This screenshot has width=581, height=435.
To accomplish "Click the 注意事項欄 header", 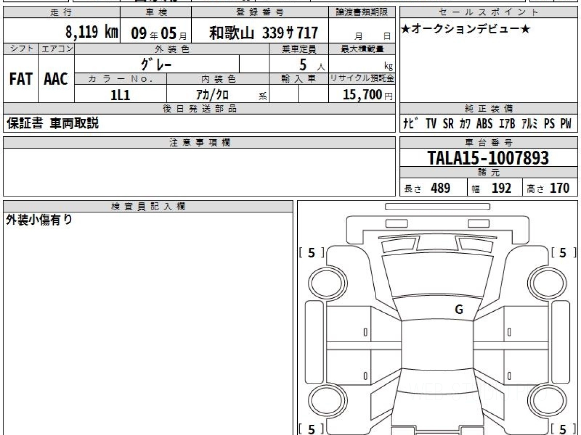I will (199, 143).
